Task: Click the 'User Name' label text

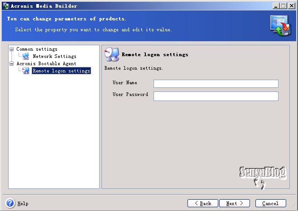Action: pyautogui.click(x=125, y=83)
